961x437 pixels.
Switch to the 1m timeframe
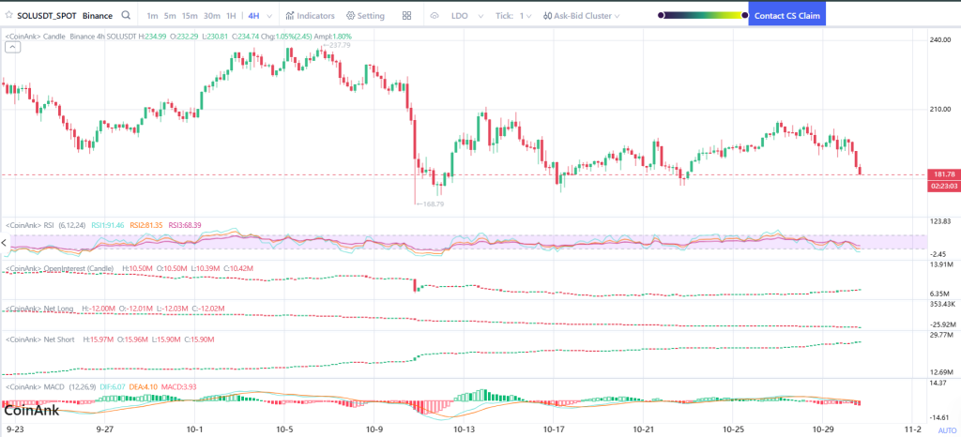coord(152,16)
